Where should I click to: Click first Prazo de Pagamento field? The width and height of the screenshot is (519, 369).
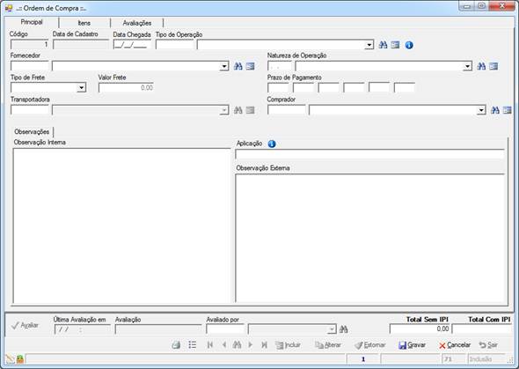click(278, 88)
